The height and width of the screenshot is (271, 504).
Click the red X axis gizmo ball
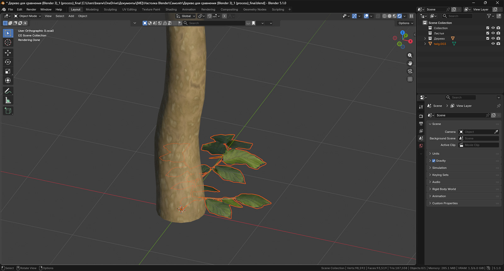coord(410,41)
